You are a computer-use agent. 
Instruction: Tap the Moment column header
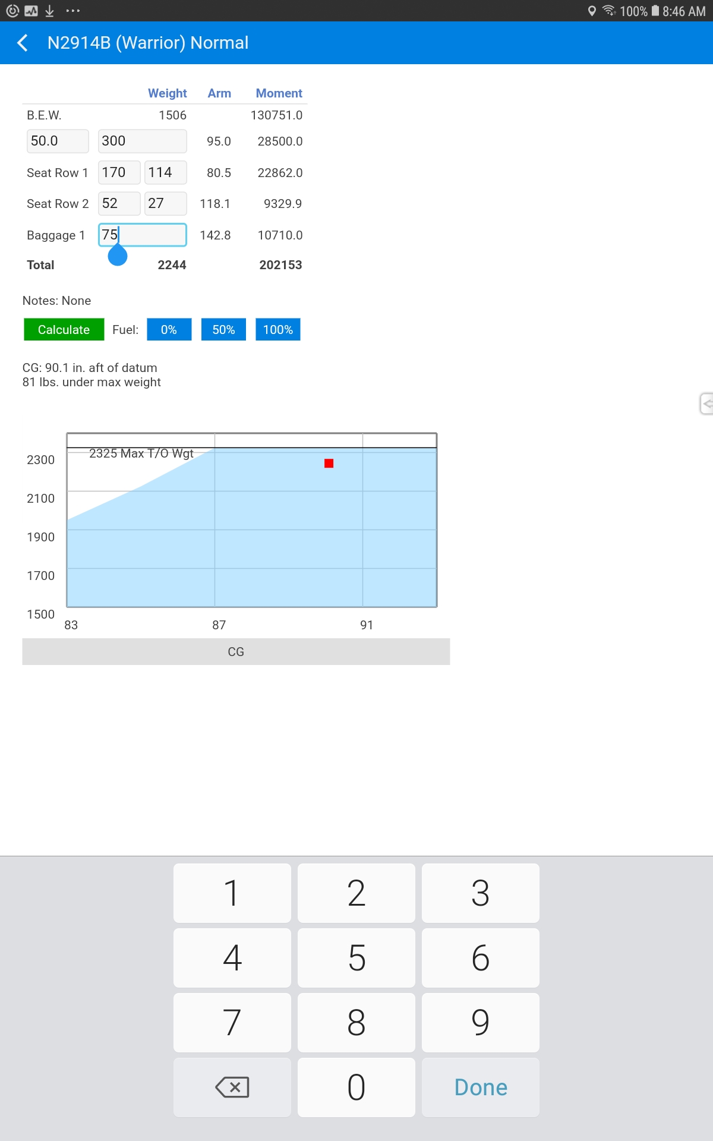[279, 93]
